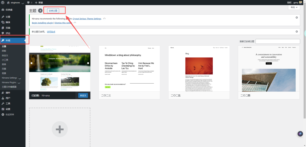Click the 二〇二四 theme name

(x=246, y=96)
